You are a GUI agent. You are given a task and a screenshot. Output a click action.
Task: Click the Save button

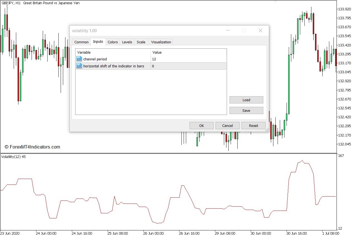246,110
